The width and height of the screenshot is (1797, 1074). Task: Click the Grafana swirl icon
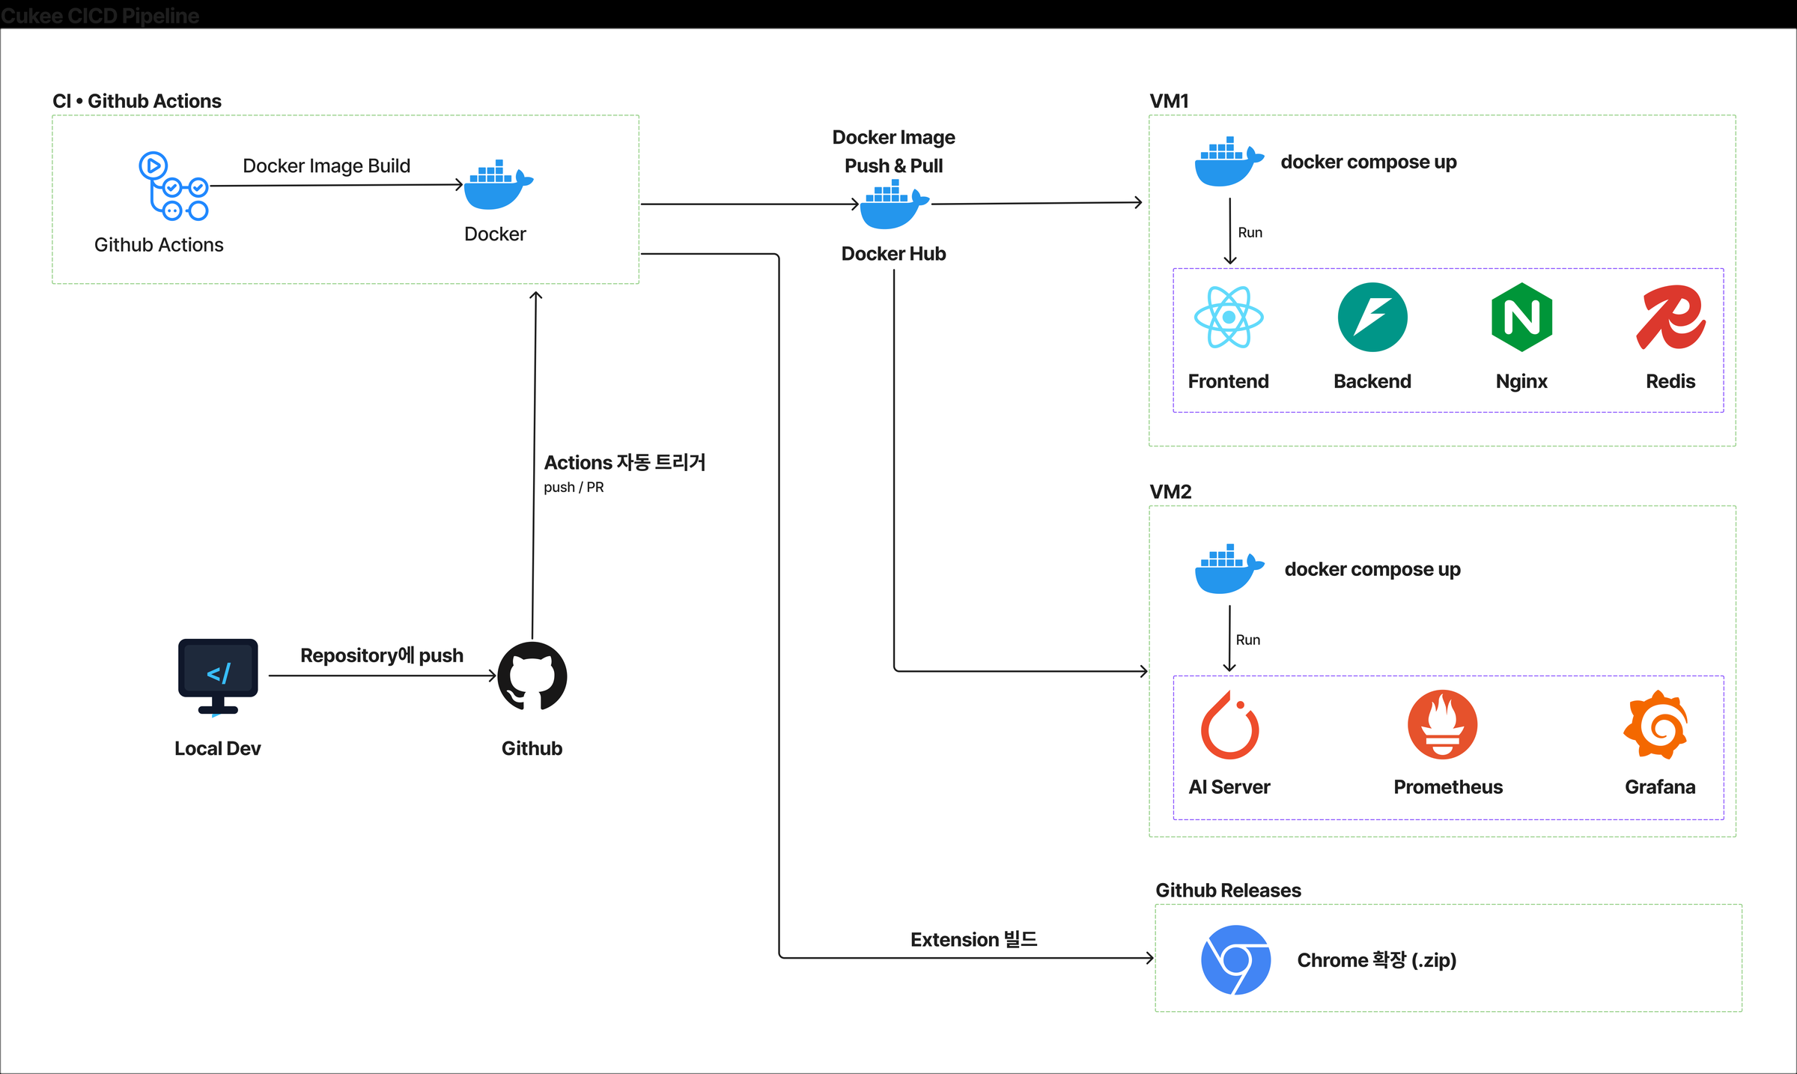(x=1655, y=724)
